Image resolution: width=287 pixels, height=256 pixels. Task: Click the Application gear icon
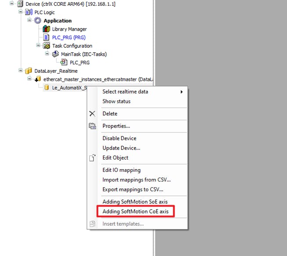coord(38,21)
